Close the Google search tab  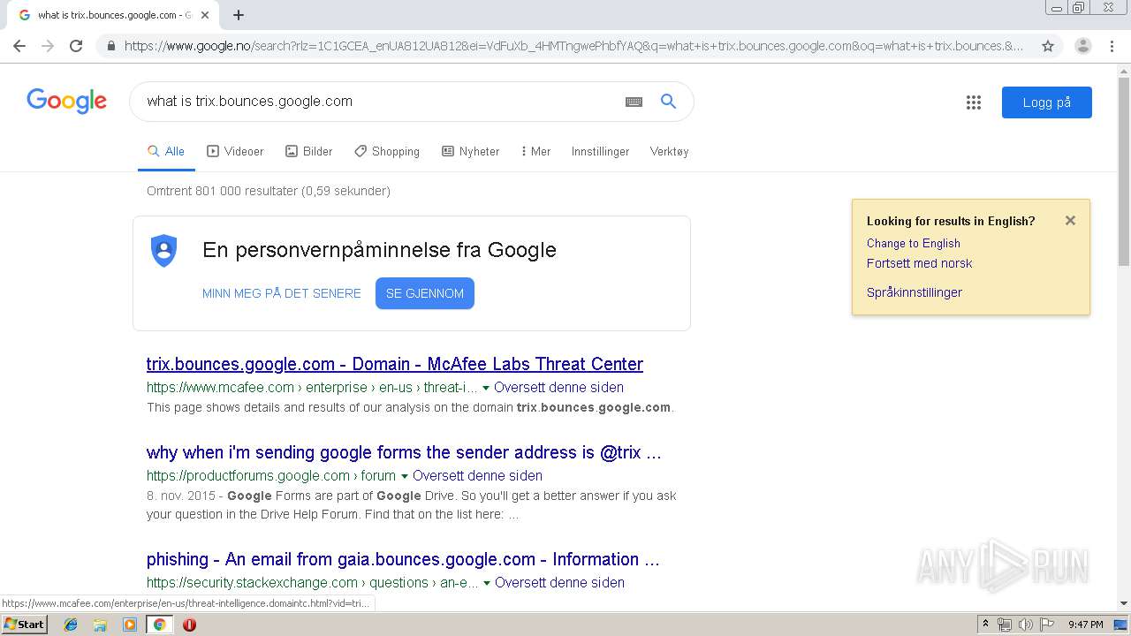tap(206, 15)
